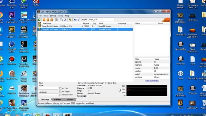Click the Rule column header

(x=144, y=59)
